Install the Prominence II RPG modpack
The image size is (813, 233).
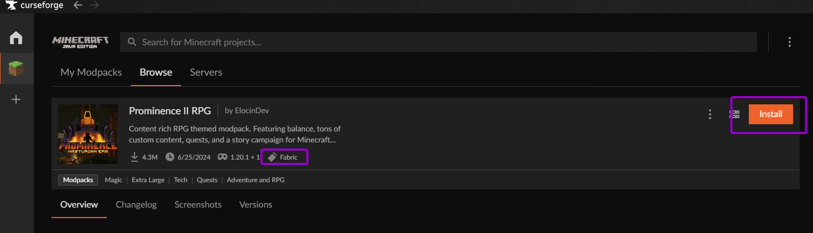[770, 114]
